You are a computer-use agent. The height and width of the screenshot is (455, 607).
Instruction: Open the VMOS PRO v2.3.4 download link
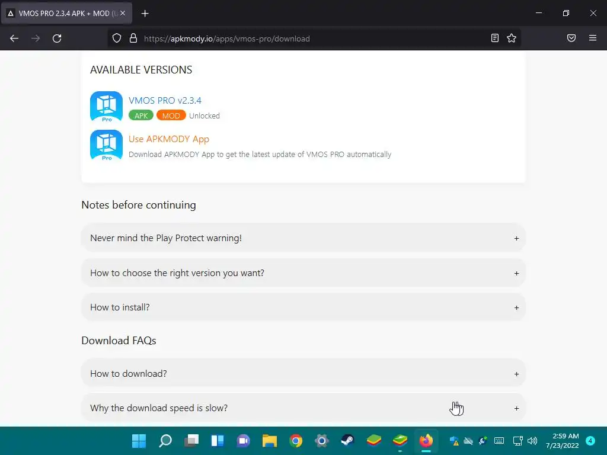pos(165,101)
